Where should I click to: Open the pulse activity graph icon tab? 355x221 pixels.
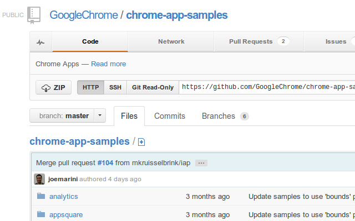(x=40, y=42)
